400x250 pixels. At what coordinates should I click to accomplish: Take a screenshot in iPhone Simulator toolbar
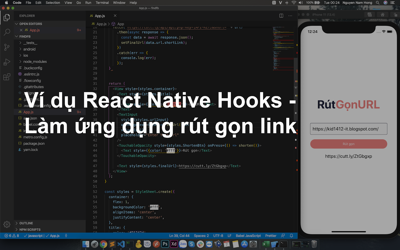coord(369,14)
